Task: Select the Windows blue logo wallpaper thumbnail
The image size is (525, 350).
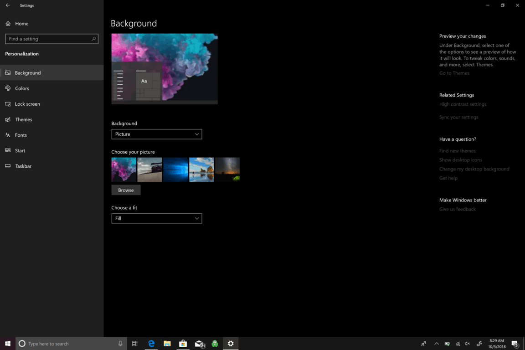Action: (175, 170)
